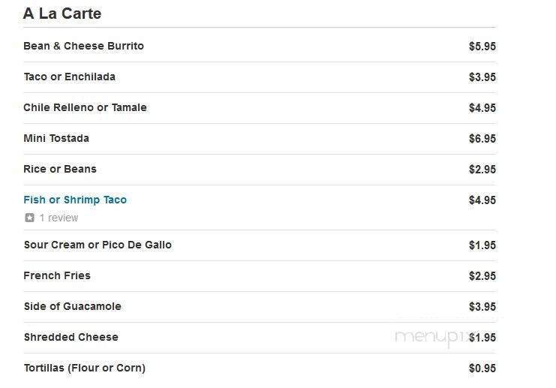Image resolution: width=556 pixels, height=388 pixels.
Task: Click the Rice or Beans item
Action: [x=60, y=169]
